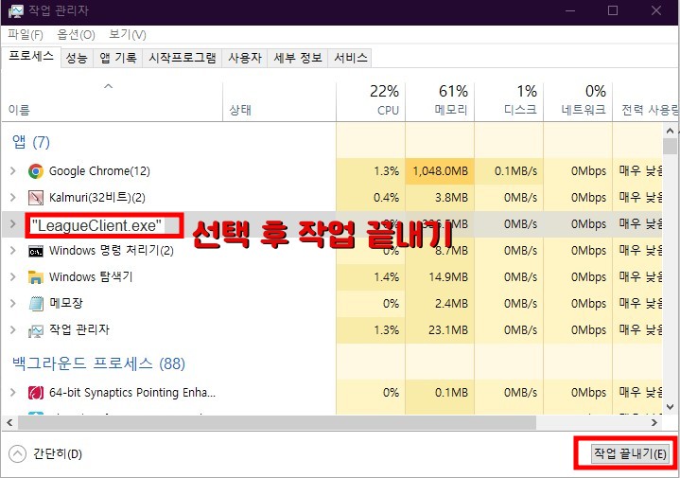Viewport: 680px width, 478px height.
Task: Click the Task Manager title bar icon
Action: (15, 10)
